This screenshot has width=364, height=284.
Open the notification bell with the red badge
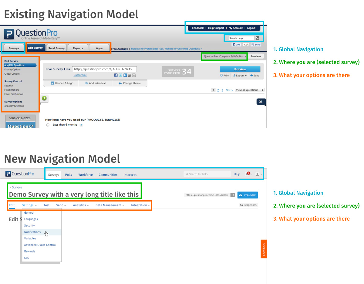point(248,174)
